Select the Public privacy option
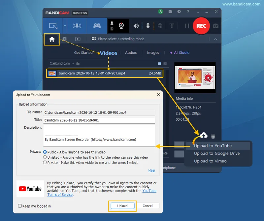264x221 pixels. pos(45,152)
